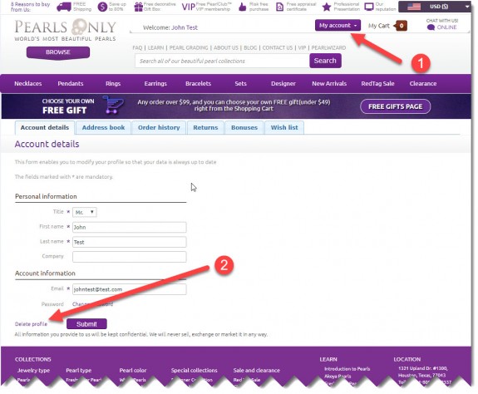
Task: Click the Free Gifts Page button
Action: (395, 106)
